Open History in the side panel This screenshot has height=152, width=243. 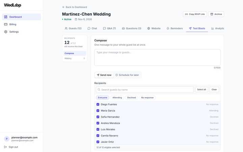click(x=75, y=58)
